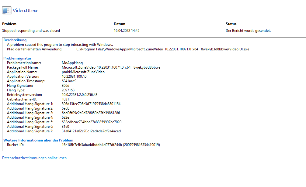Click the date '16.04.2022 14:45'
306x187 pixels.
point(127,31)
